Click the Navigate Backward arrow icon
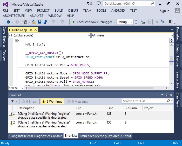The width and height of the screenshot is (182, 146). coord(8,22)
